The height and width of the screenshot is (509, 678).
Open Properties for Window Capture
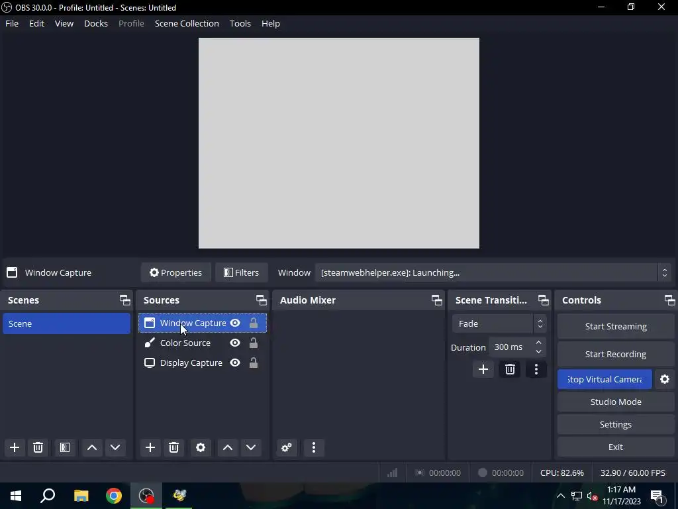175,272
